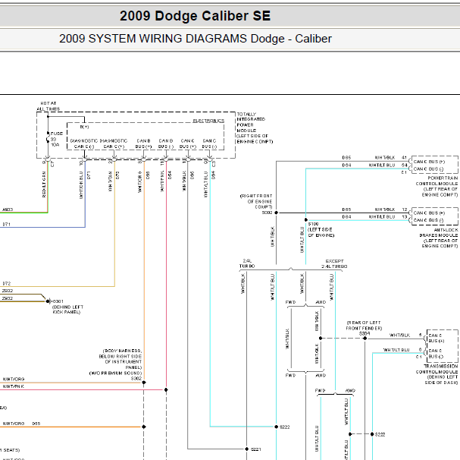
Task: Click the "WHT/DK BLU" vertical wire label
Action: click(x=81, y=185)
